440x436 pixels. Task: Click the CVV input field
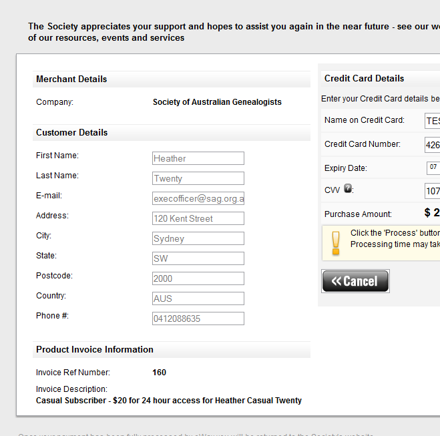pos(433,191)
